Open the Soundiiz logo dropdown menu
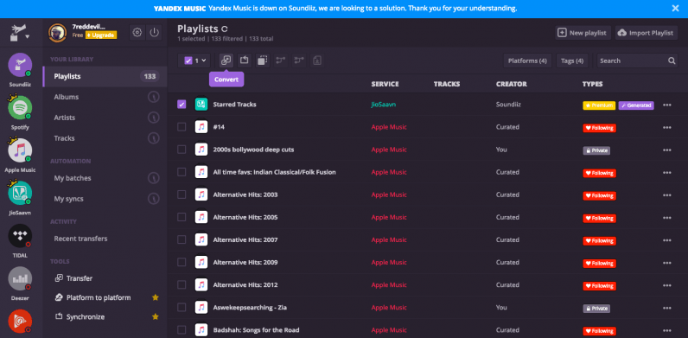Screen dimensions: 688x338 tap(20, 34)
